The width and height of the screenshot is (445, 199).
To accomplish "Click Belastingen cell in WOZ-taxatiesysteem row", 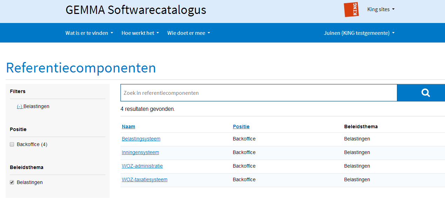I will (x=357, y=179).
